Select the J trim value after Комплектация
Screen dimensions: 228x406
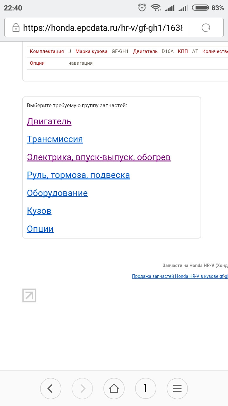(70, 51)
